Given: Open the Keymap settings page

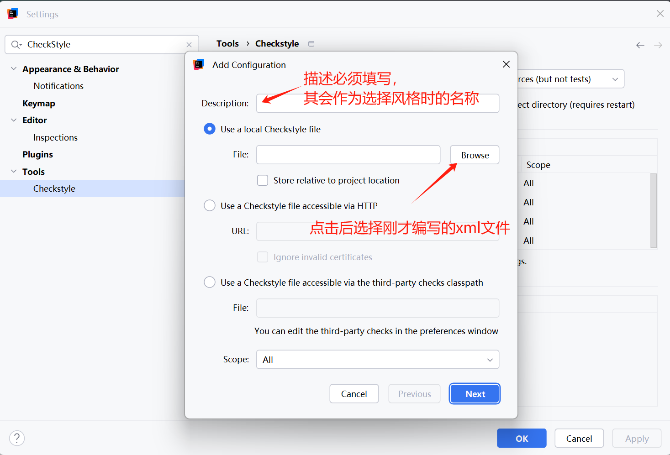Looking at the screenshot, I should point(39,103).
